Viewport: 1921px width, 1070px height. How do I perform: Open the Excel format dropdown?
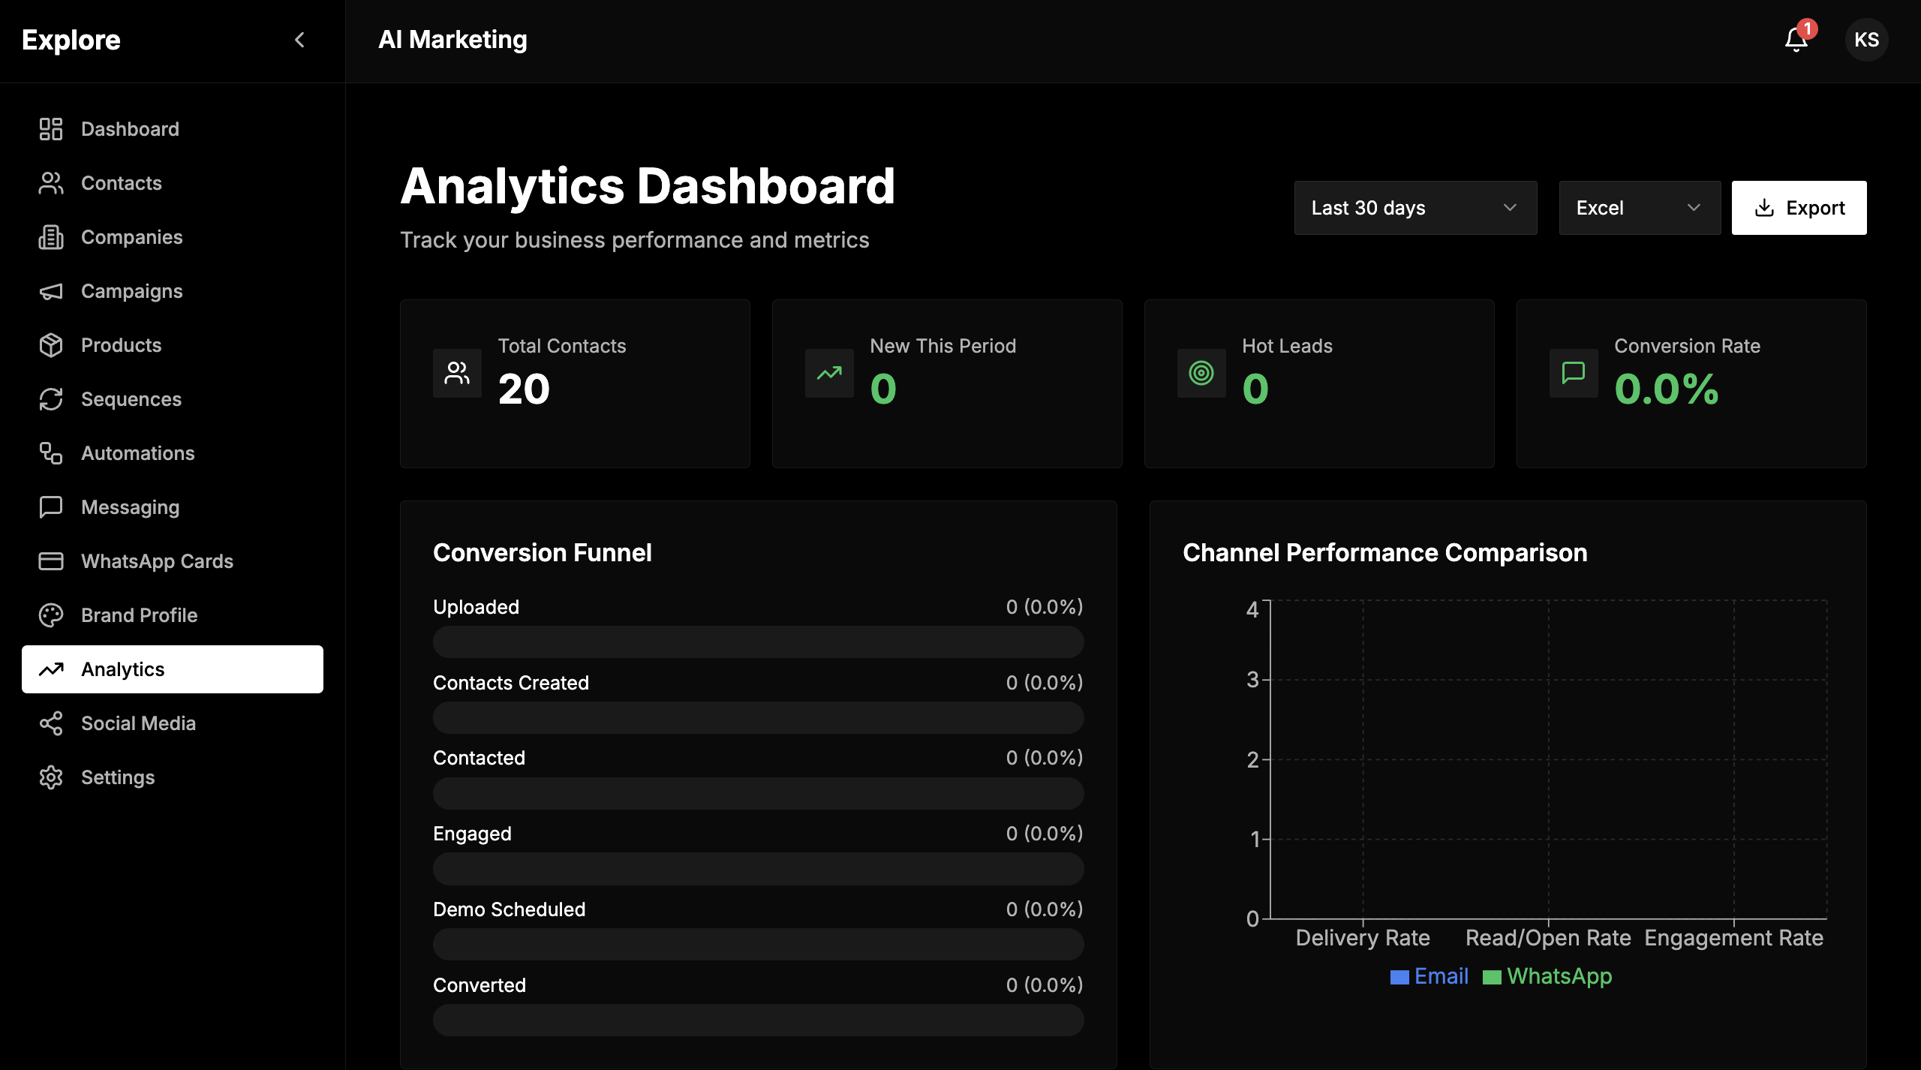point(1639,208)
